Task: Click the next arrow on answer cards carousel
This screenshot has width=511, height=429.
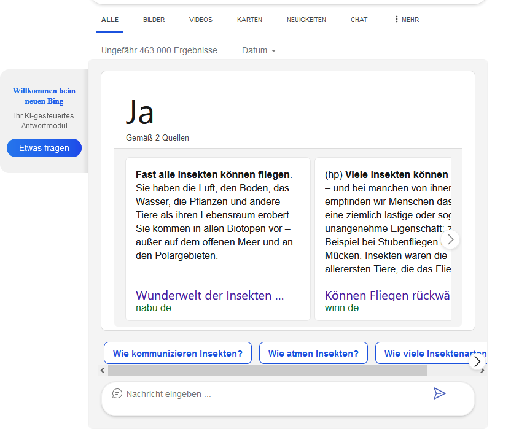Action: [451, 239]
